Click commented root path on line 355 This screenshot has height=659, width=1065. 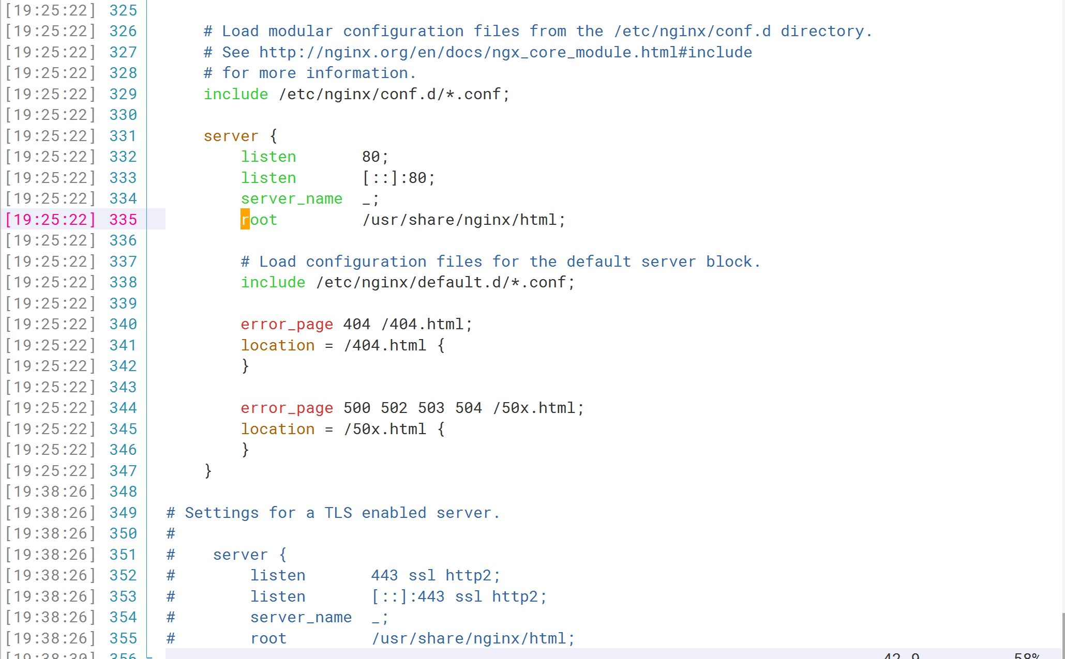point(473,638)
